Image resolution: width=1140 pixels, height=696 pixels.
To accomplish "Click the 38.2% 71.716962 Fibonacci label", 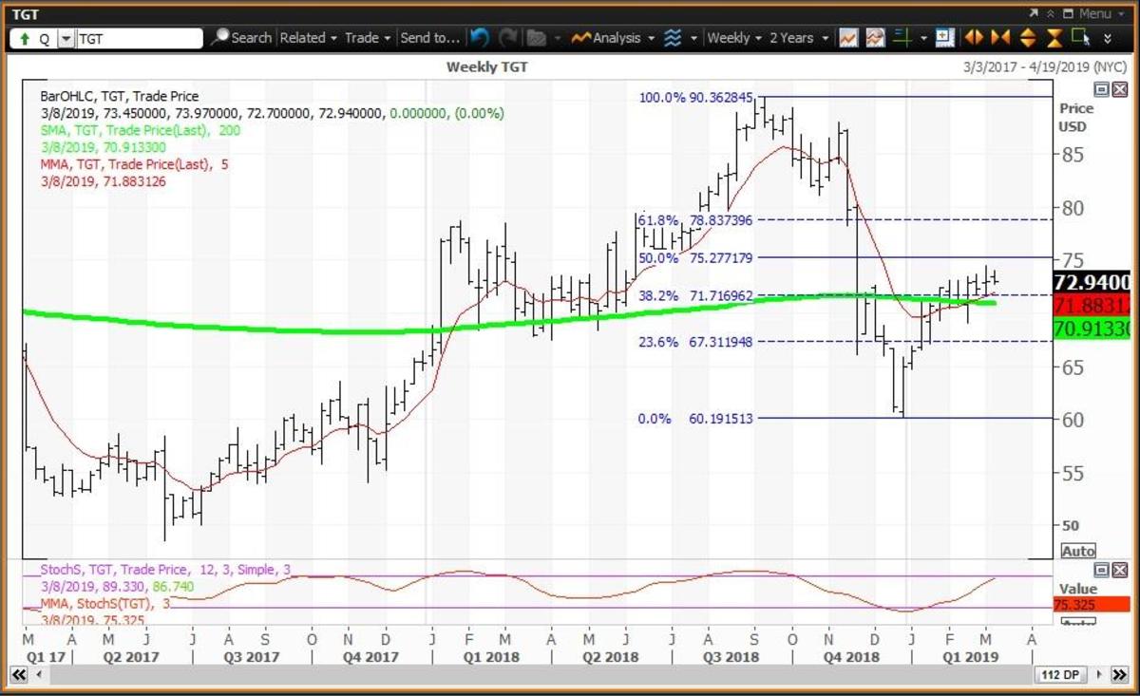I will click(696, 296).
